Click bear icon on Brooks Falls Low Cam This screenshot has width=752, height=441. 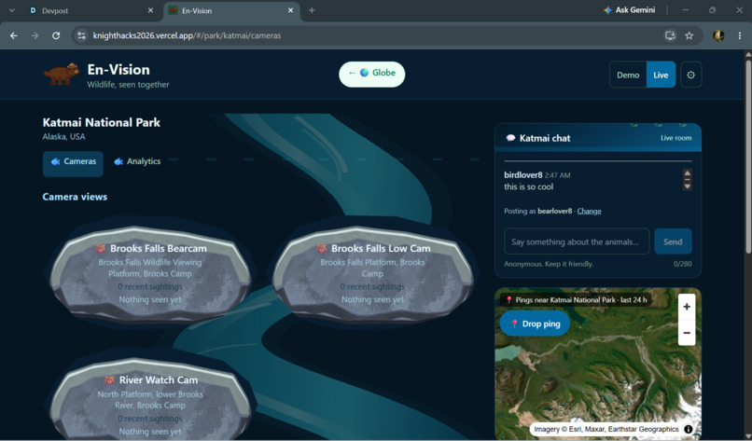(322, 248)
